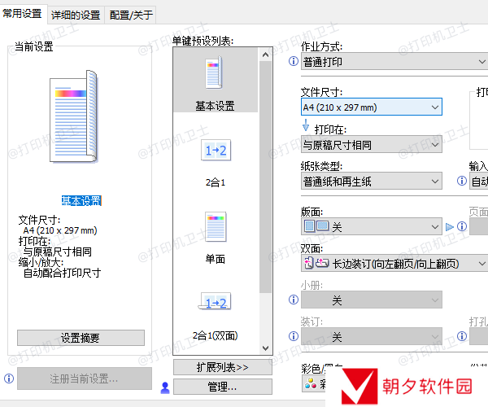Switch to the 常用设置 tab

tap(23, 14)
